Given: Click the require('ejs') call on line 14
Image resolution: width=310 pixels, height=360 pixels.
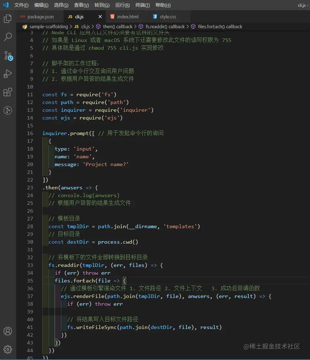Looking at the screenshot, I should point(101,118).
